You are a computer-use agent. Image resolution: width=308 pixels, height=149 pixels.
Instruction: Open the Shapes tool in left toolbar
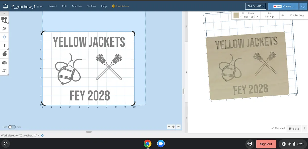point(4,20)
